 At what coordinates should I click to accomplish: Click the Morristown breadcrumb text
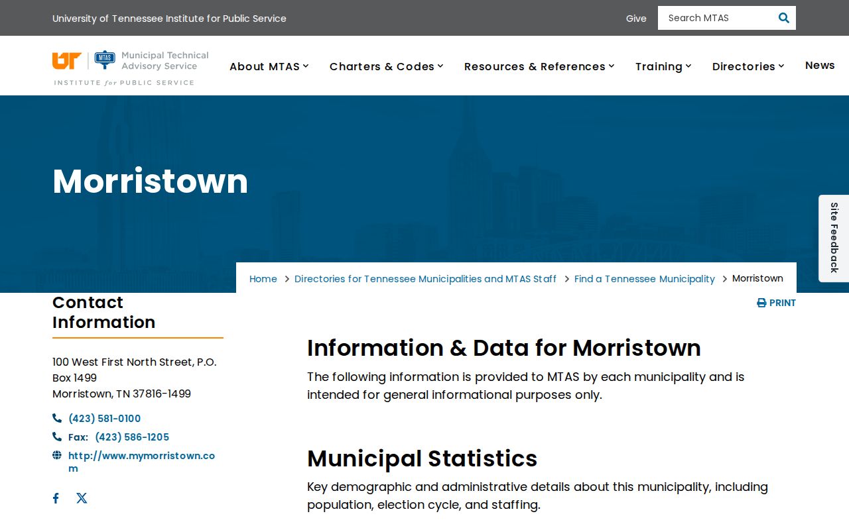(757, 278)
